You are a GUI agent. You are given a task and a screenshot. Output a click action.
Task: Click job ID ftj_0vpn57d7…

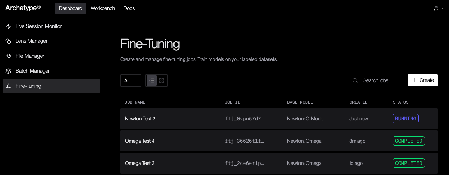pos(245,119)
